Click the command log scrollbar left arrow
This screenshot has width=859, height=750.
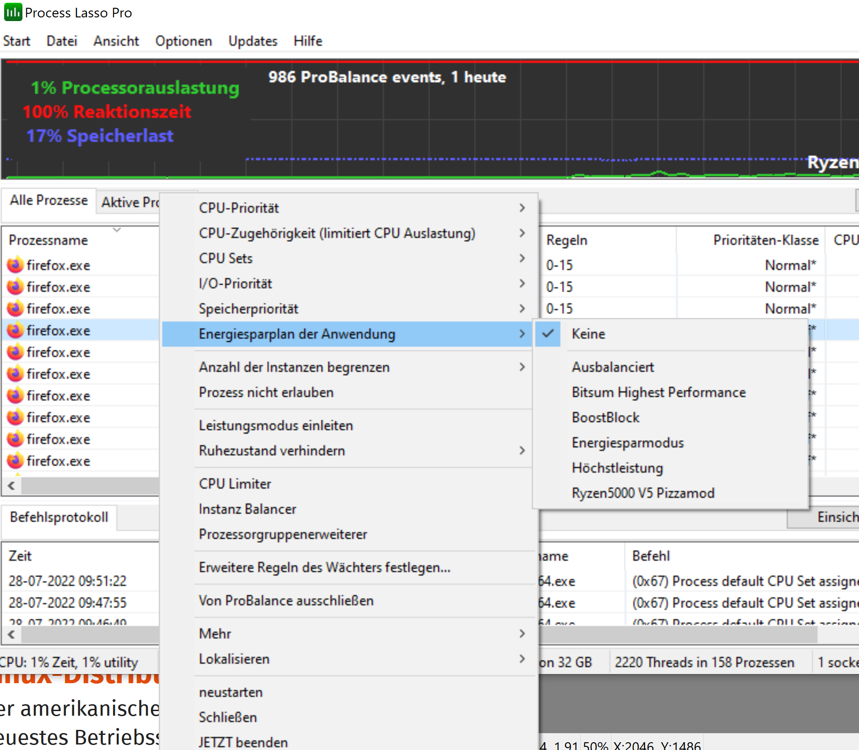[12, 634]
